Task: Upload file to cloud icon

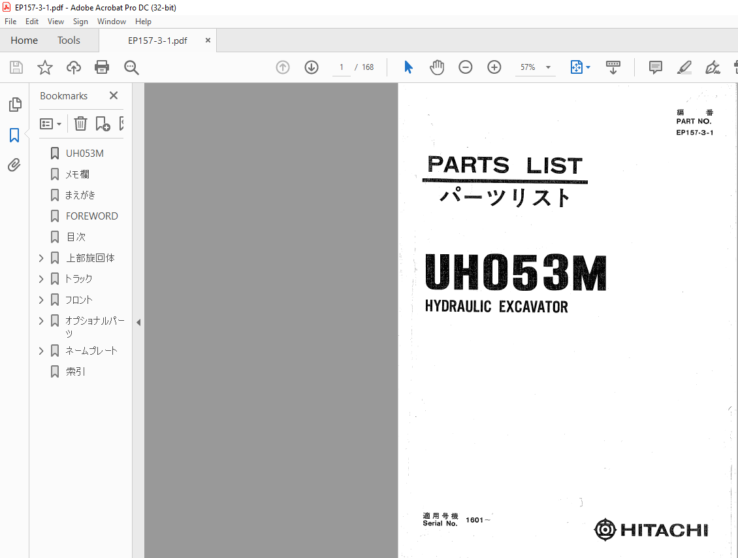Action: [x=73, y=67]
